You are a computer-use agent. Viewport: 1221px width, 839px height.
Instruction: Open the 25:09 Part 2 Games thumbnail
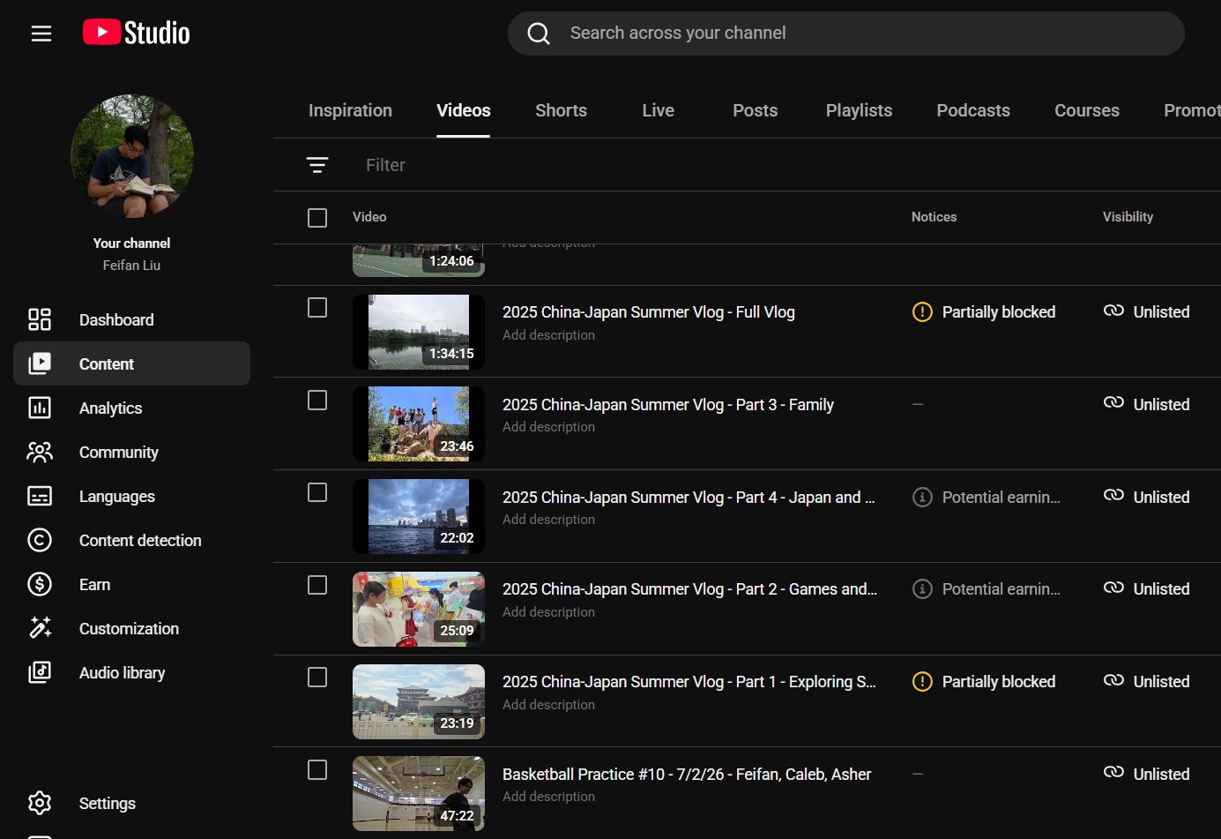419,609
